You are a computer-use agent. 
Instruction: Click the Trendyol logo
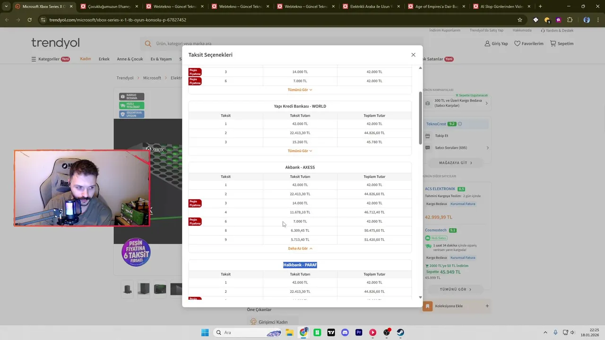click(x=55, y=43)
